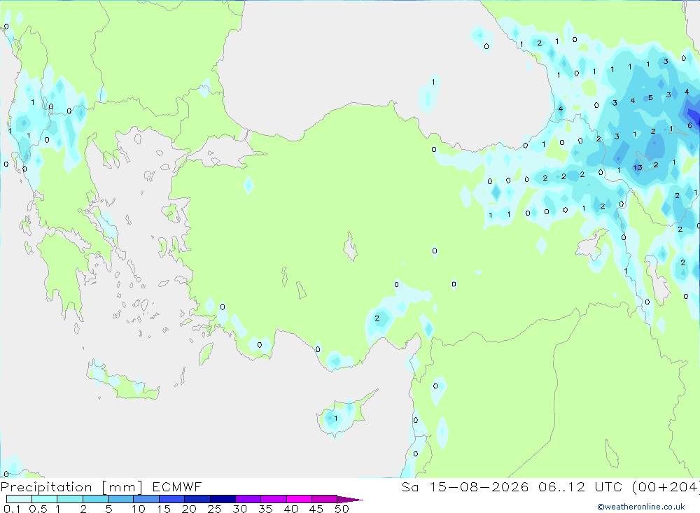This screenshot has width=700, height=513.
Task: Click the "5" precipitation value on map
Action: 650,97
